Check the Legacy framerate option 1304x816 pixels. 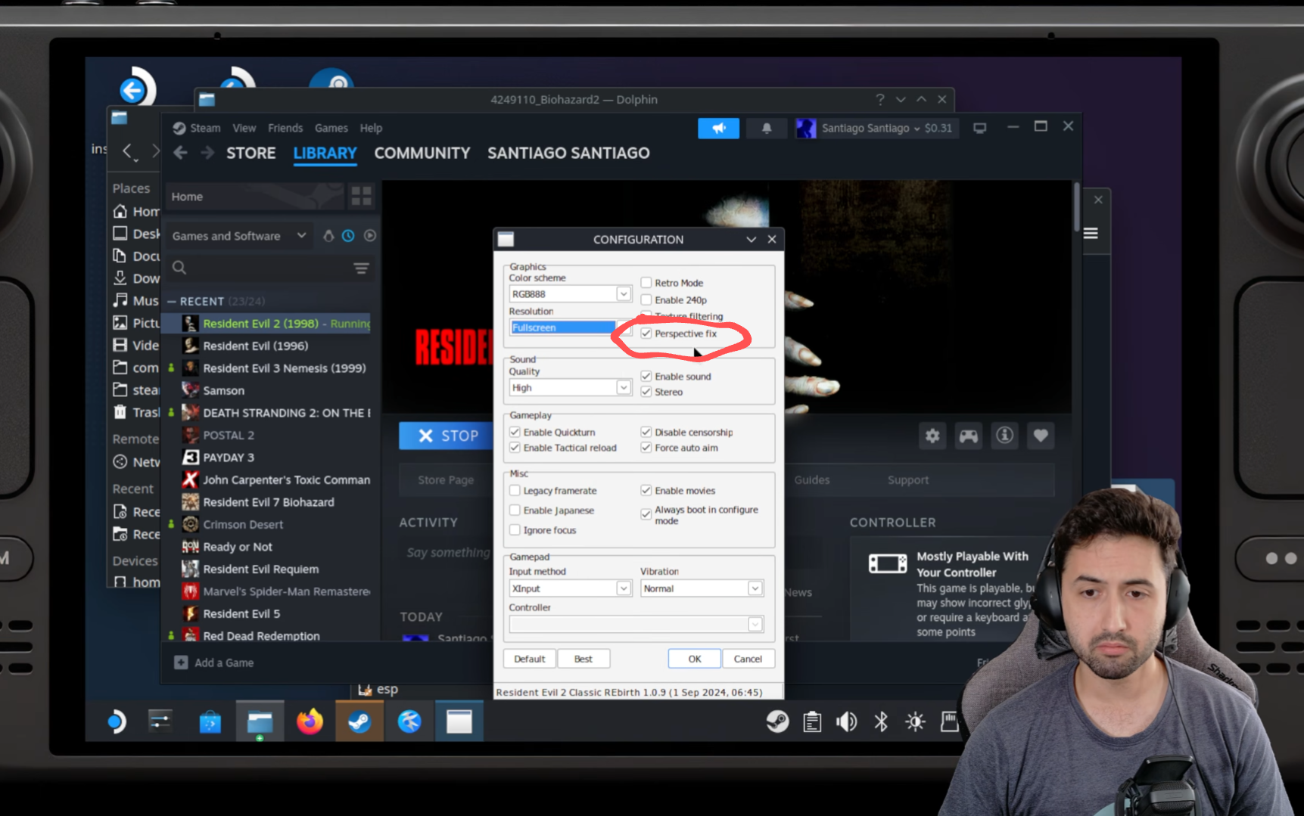[515, 491]
